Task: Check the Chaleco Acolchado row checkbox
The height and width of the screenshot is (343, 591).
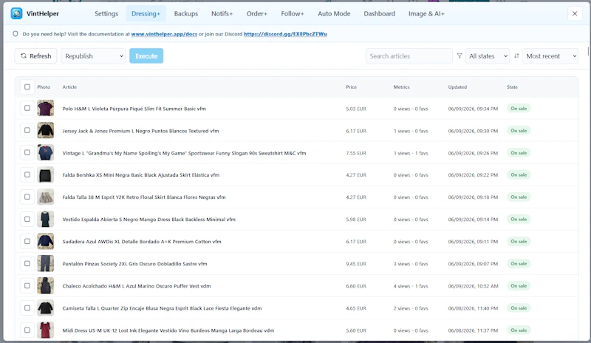Action: click(x=27, y=285)
